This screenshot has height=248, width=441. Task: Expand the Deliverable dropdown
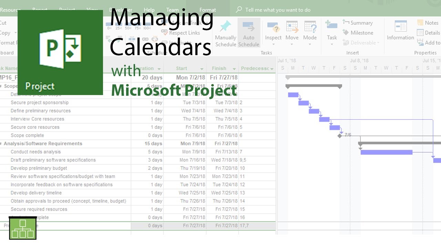pyautogui.click(x=378, y=43)
